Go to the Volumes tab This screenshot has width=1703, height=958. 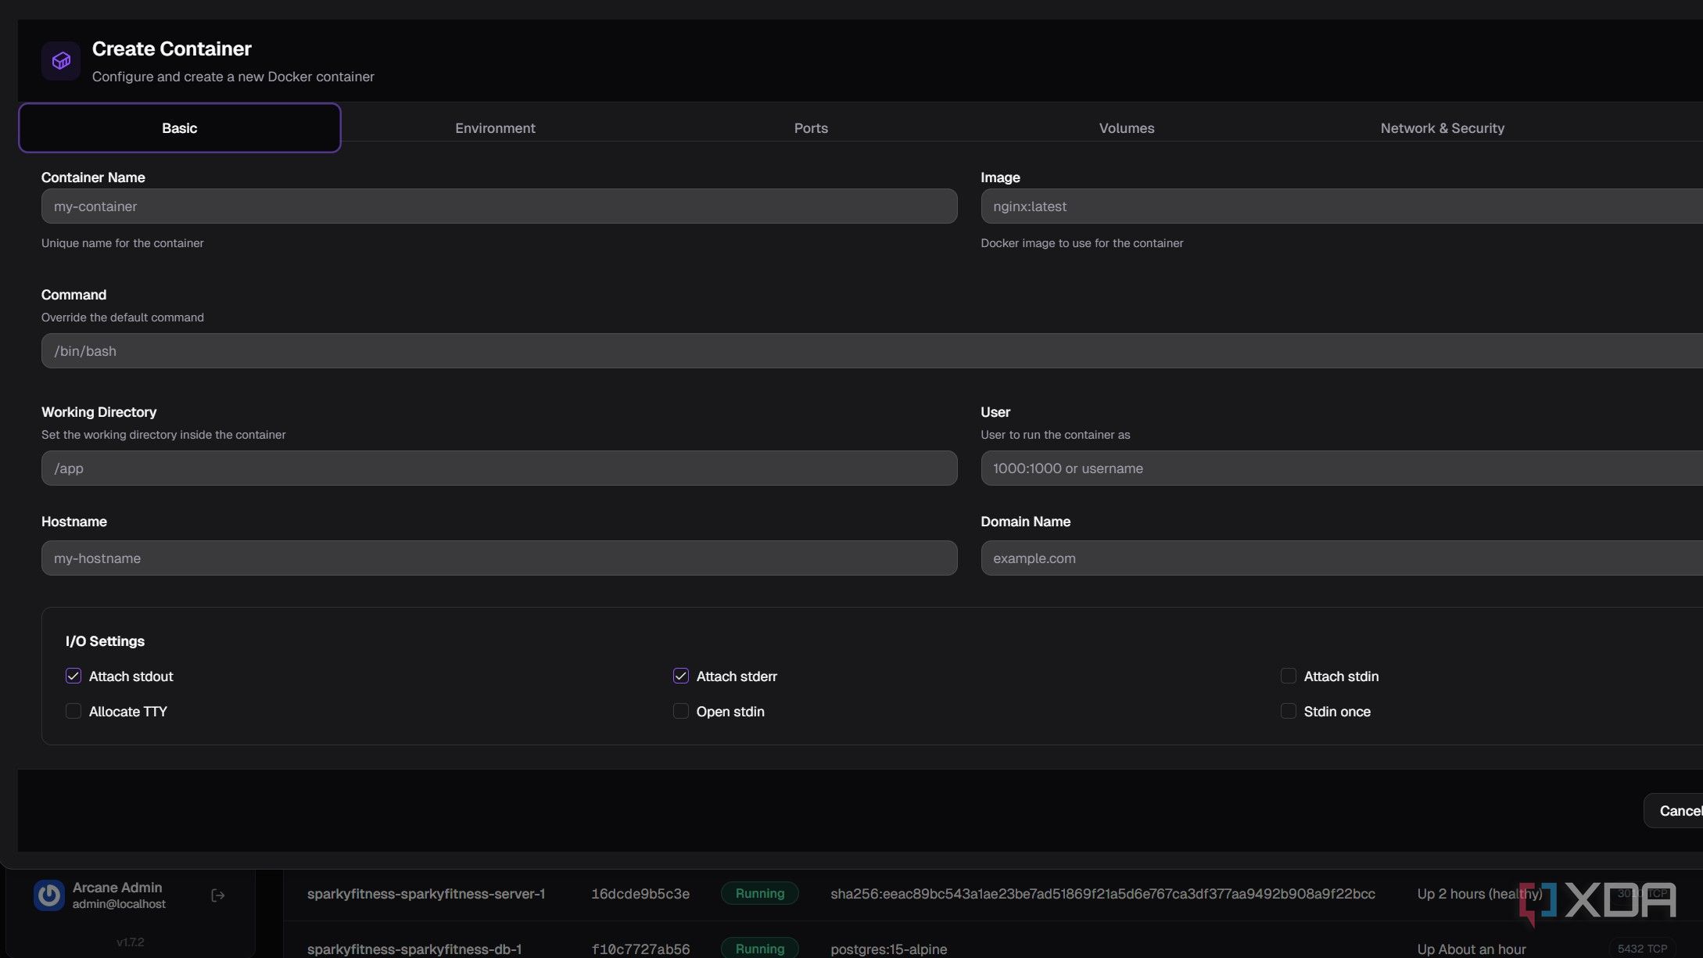[x=1127, y=127]
